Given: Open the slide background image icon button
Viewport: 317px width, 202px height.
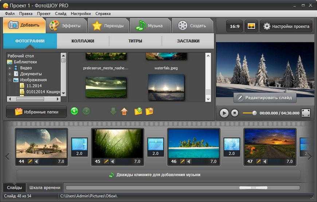Looking at the screenshot, I should click(x=251, y=26).
